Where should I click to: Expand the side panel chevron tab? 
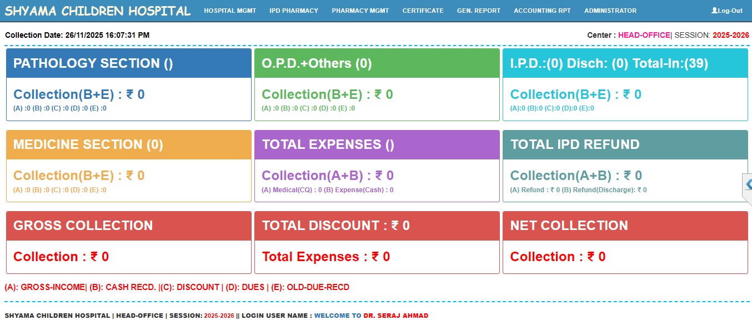click(748, 184)
